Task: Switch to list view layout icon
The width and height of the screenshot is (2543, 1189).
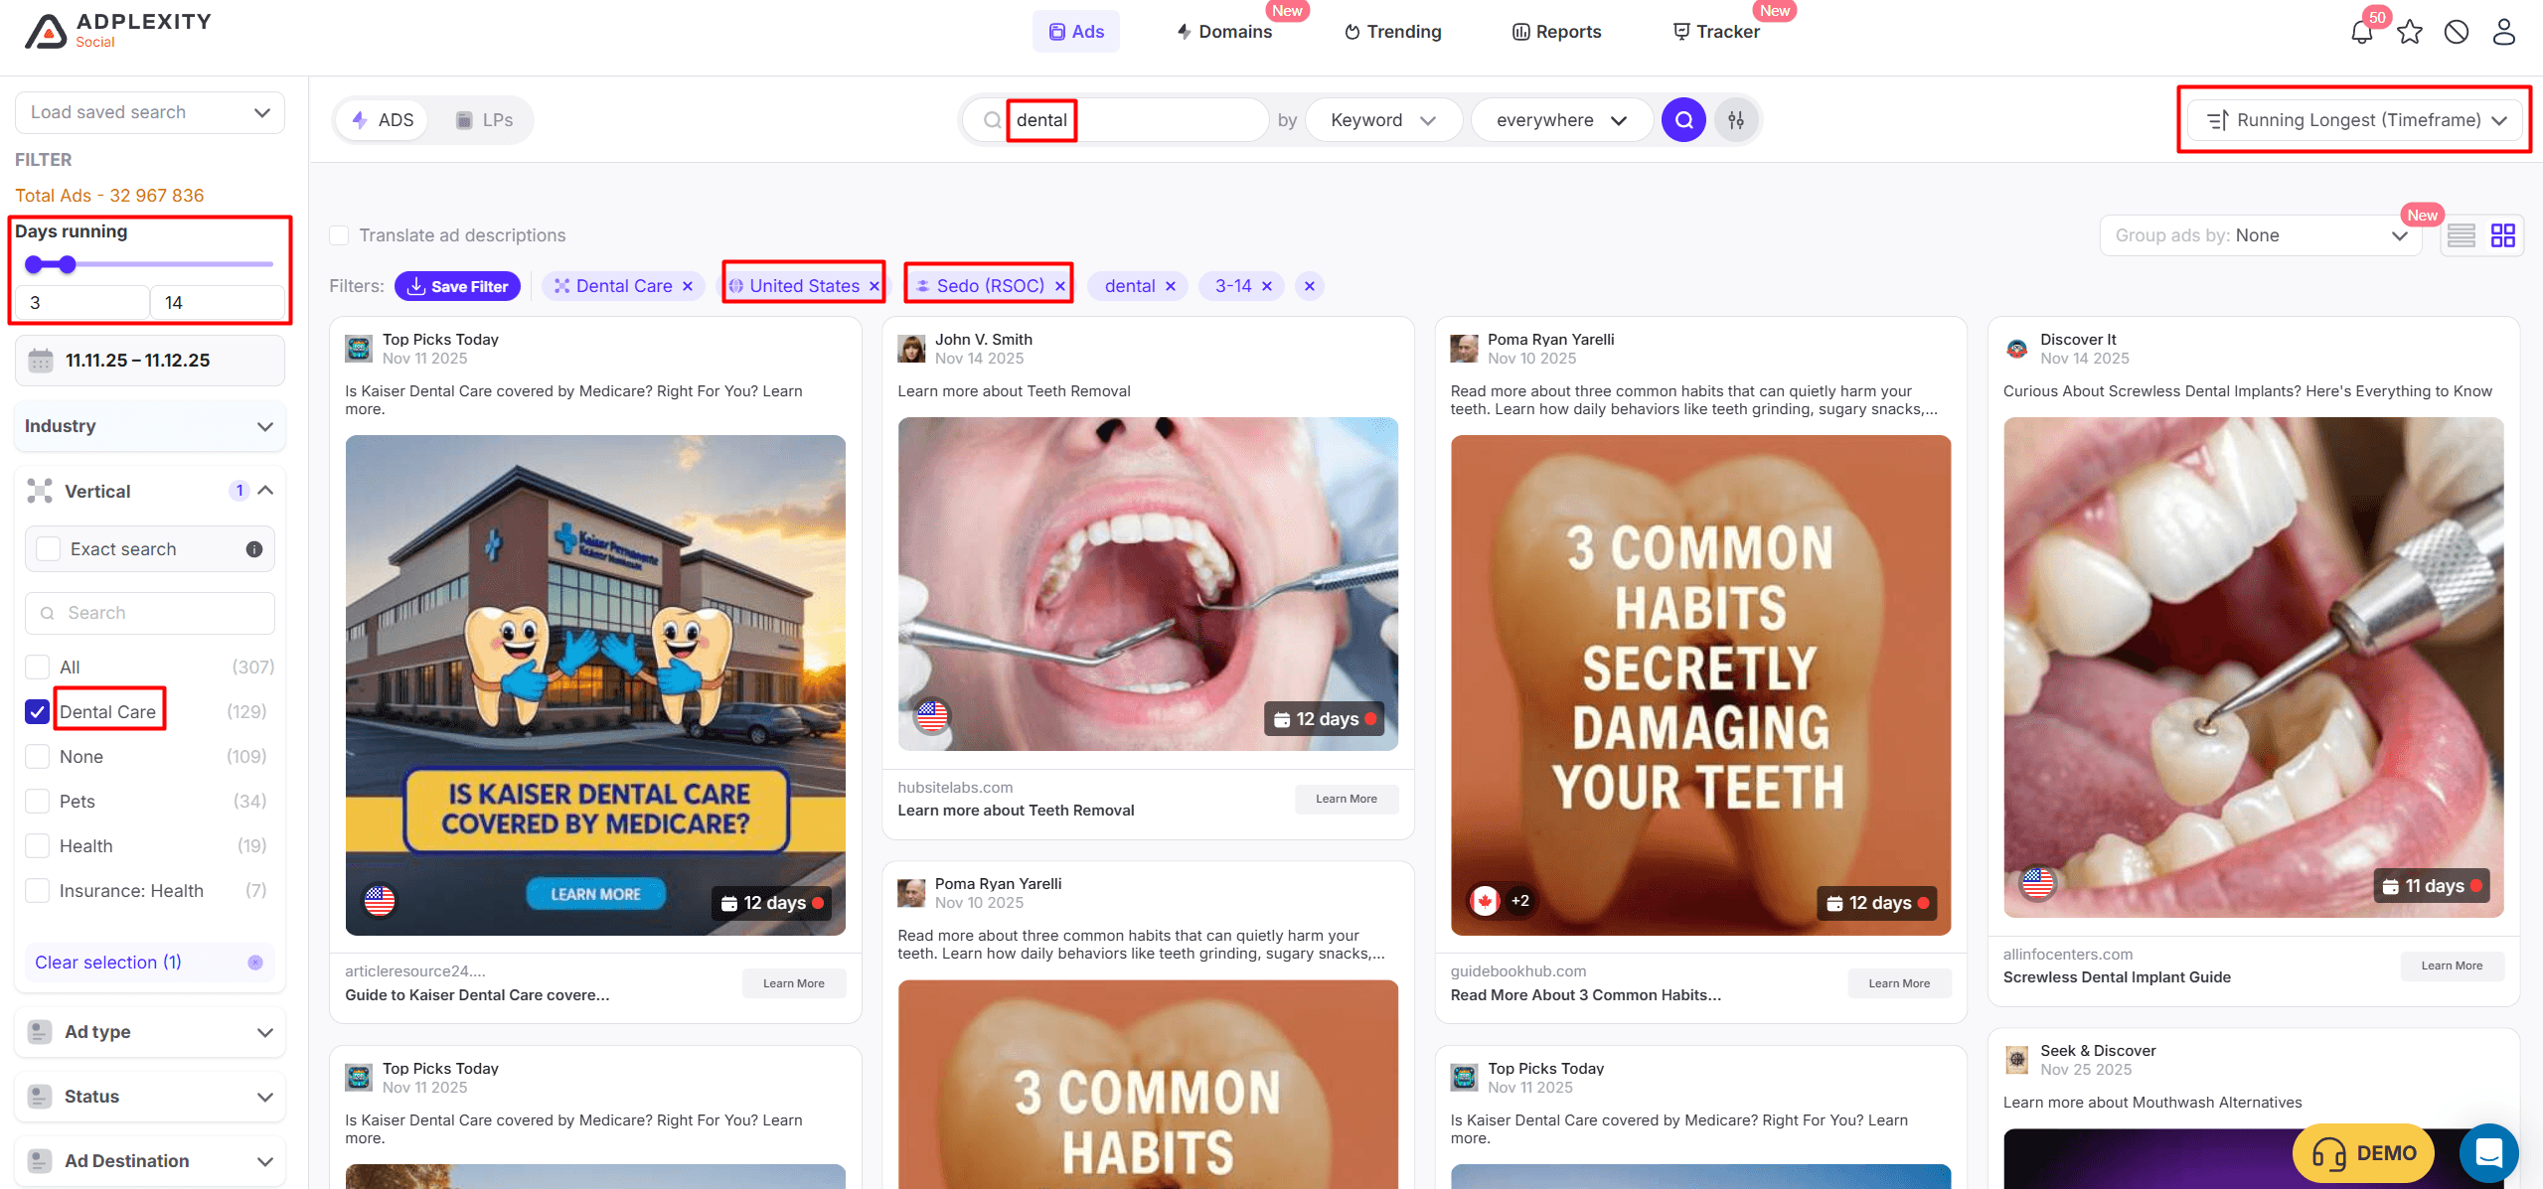Action: click(2461, 235)
